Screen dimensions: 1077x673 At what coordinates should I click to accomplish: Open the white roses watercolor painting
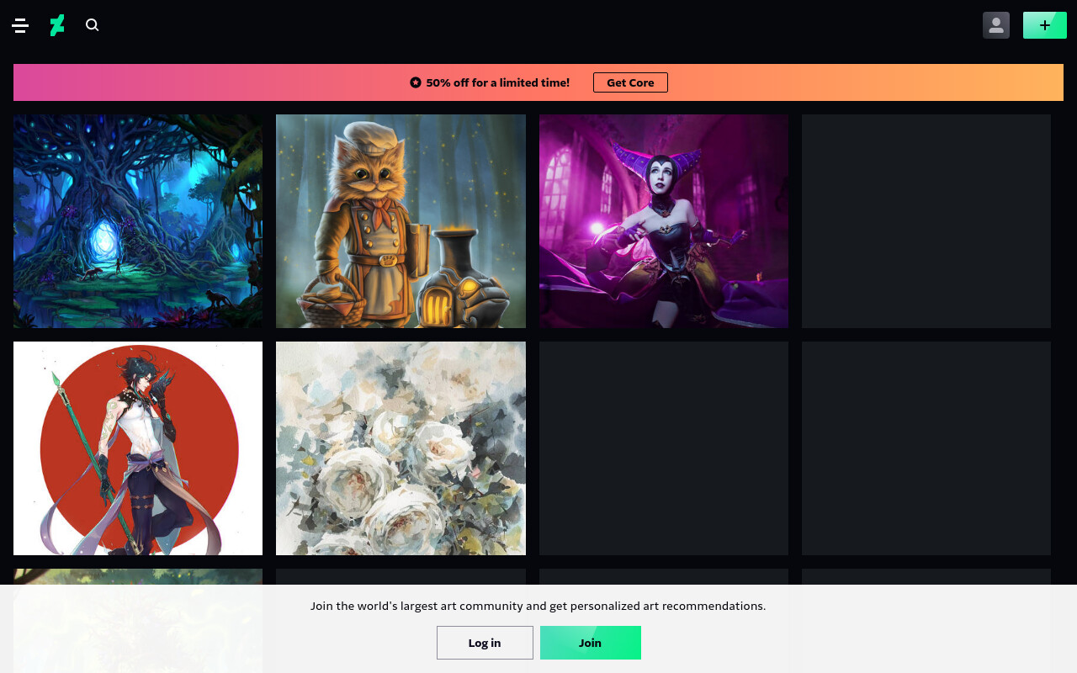click(x=401, y=448)
